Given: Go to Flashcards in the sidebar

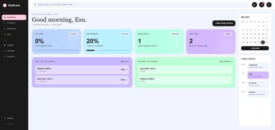Looking at the screenshot, I should (x=14, y=29).
